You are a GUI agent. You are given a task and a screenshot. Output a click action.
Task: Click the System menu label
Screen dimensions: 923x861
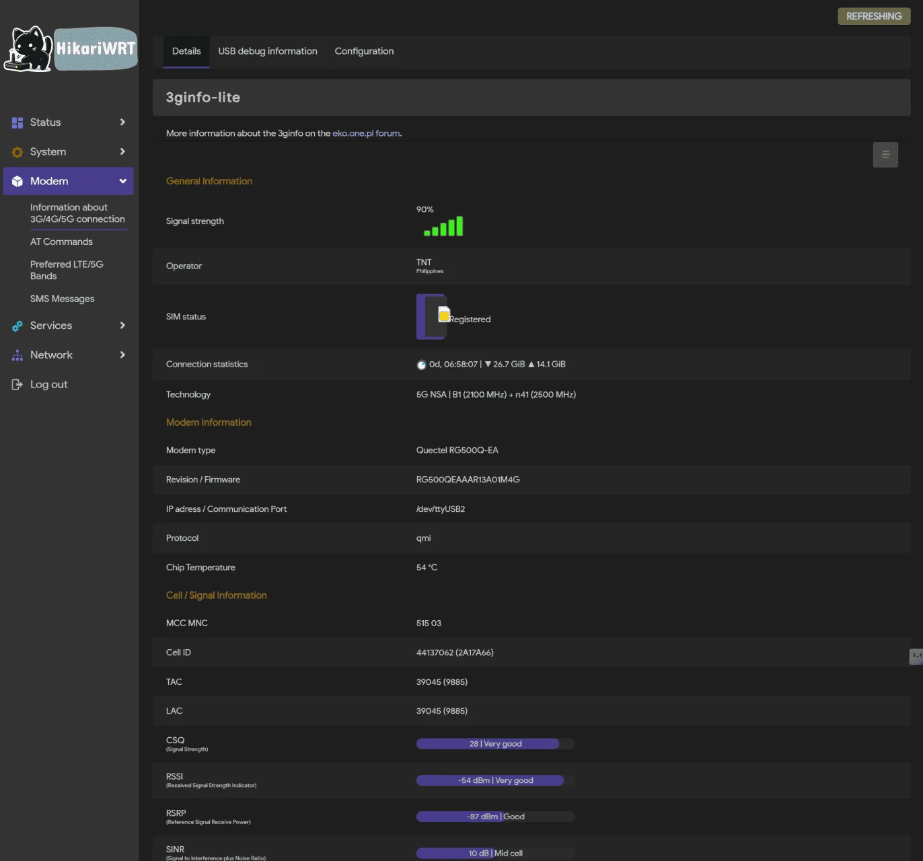[x=48, y=152]
